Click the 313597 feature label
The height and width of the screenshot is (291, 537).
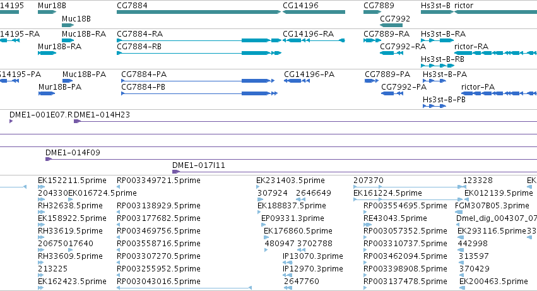tap(474, 256)
